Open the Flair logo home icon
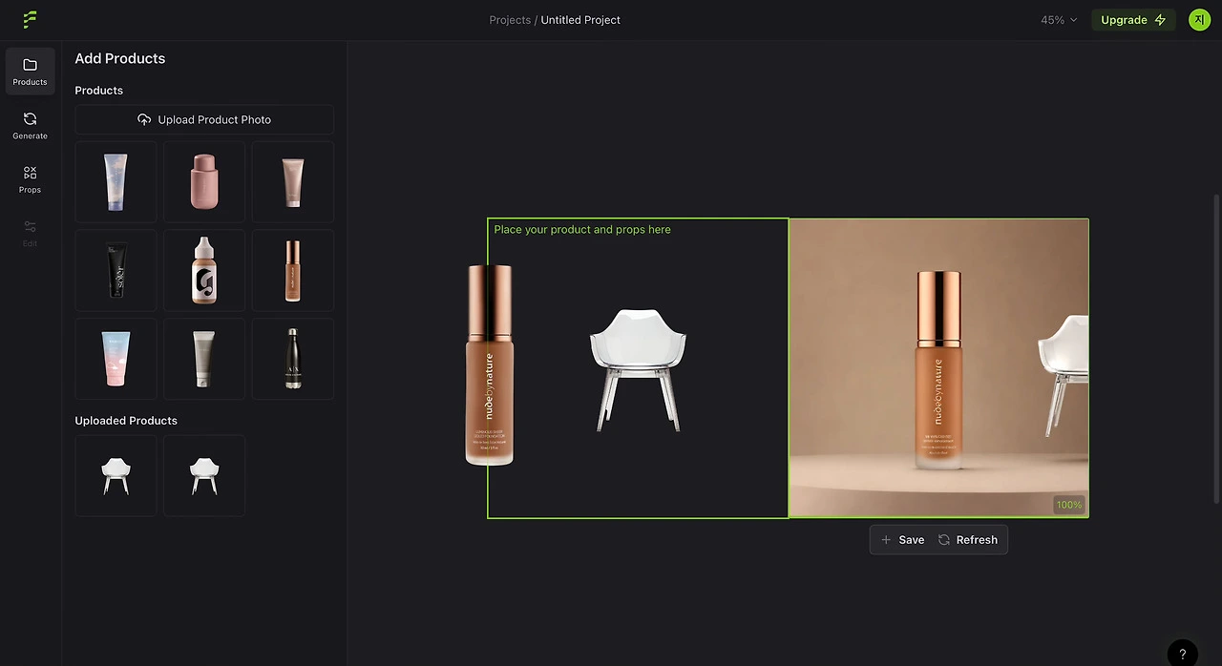The image size is (1222, 666). click(30, 19)
